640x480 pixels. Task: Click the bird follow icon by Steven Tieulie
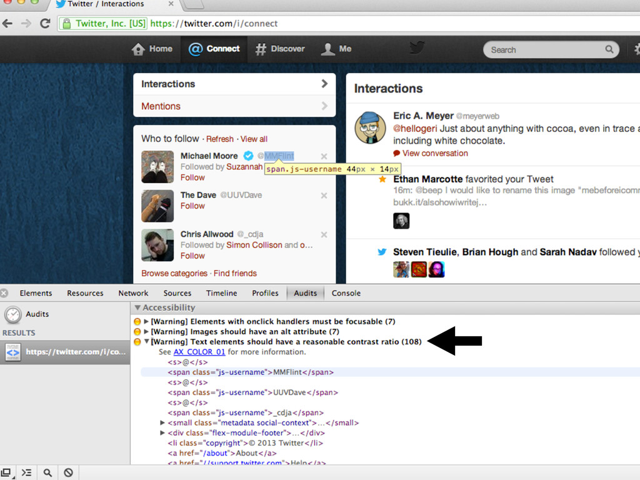[x=382, y=252]
